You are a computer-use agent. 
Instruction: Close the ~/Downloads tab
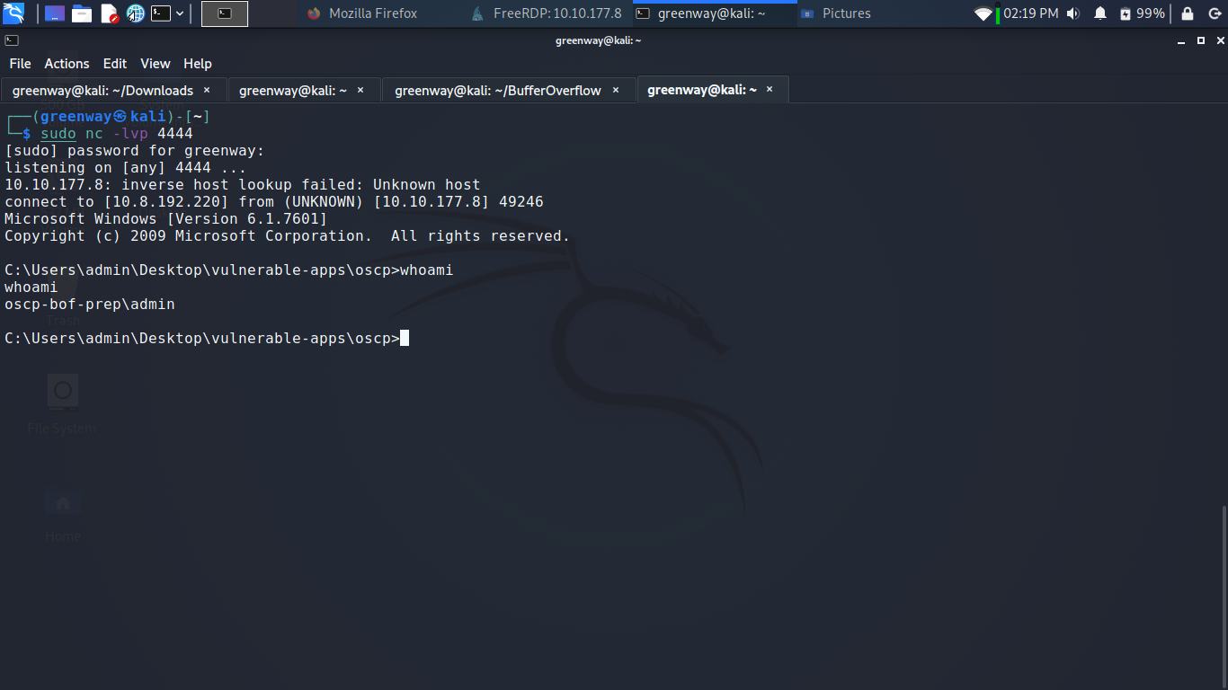(207, 90)
